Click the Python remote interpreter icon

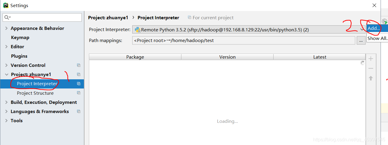[x=137, y=30]
